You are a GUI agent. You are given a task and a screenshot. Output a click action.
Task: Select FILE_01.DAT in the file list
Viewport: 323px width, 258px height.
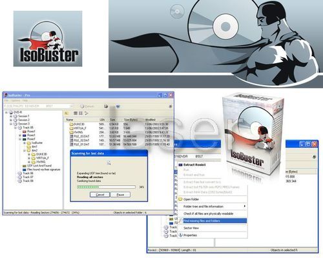click(x=79, y=144)
